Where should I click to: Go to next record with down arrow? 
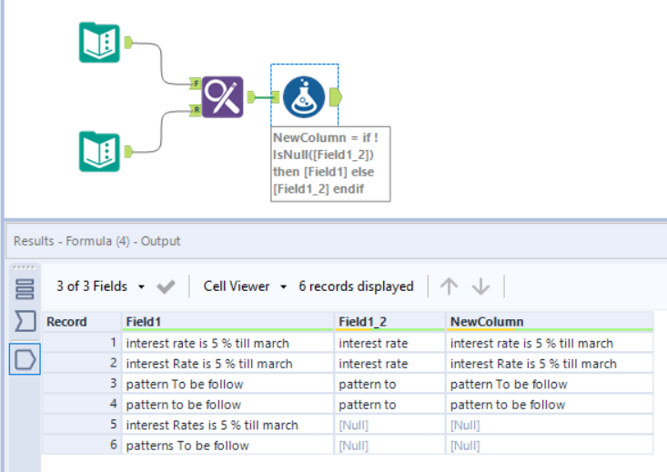pos(480,286)
